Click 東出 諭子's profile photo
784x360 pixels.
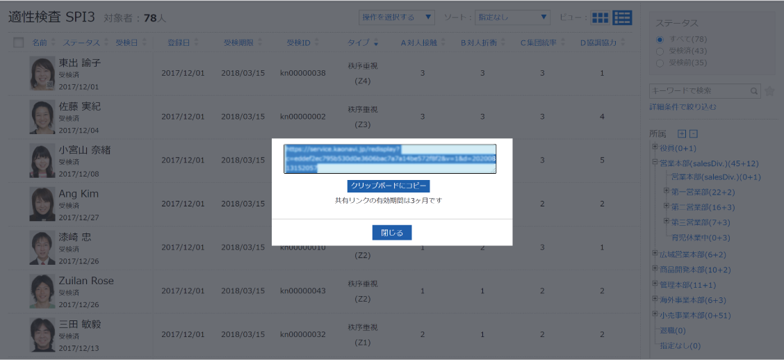coord(42,73)
